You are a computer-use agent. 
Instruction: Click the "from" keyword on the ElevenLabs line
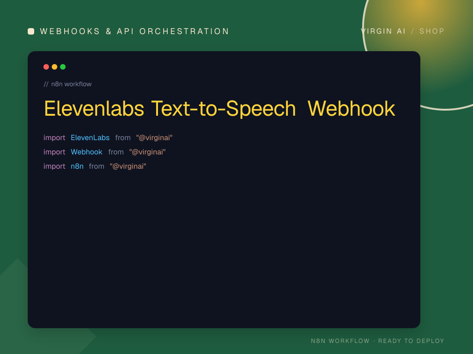point(123,138)
